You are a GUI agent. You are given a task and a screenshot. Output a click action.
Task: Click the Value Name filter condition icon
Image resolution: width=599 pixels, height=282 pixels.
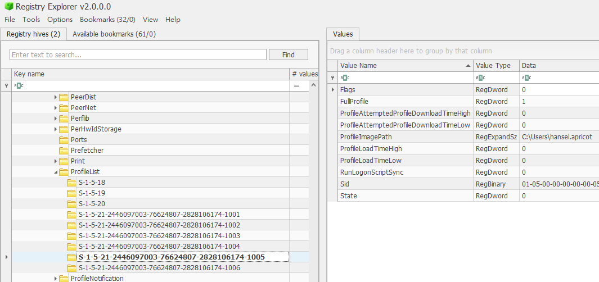pyautogui.click(x=345, y=78)
